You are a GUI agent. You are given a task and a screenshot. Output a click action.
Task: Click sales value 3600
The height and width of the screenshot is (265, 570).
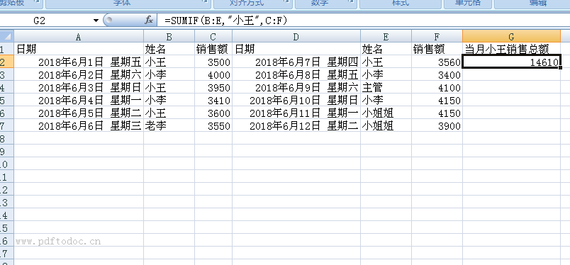click(x=213, y=113)
